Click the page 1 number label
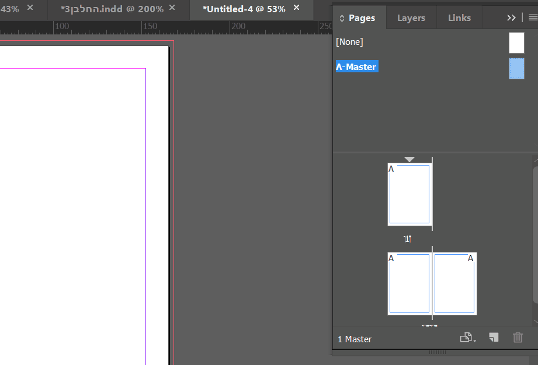This screenshot has width=538, height=365. coord(407,239)
